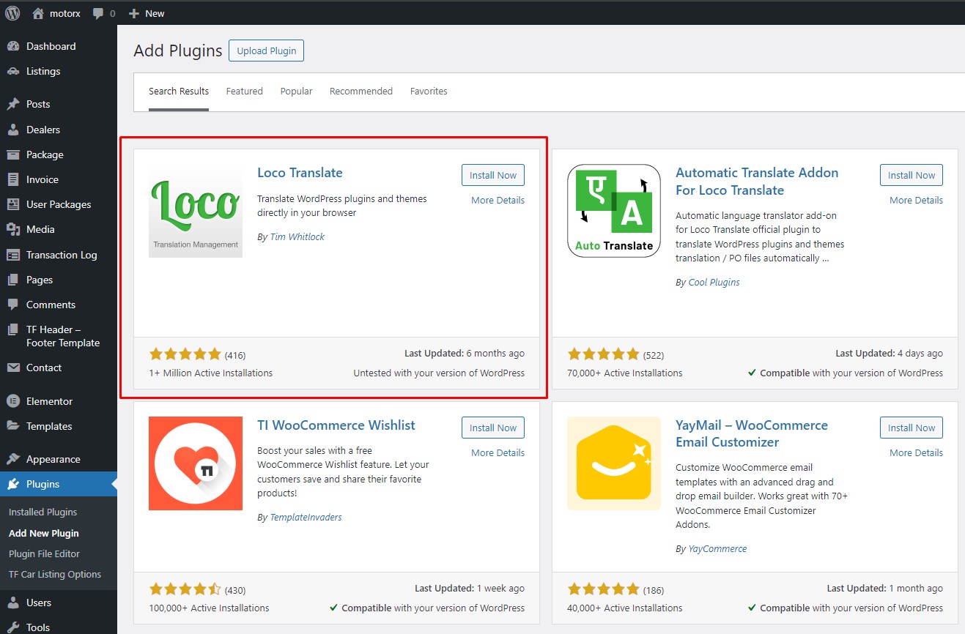Screen dimensions: 965x634
Task: Open More Details for Automatic Translate Addon
Action: (x=917, y=200)
